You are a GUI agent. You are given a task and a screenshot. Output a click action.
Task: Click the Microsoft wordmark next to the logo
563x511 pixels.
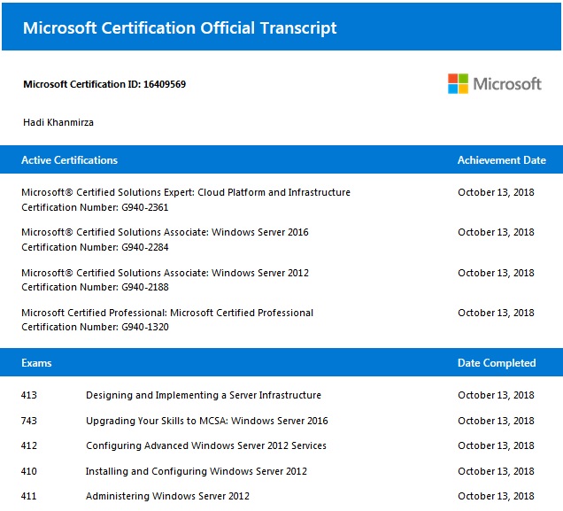(x=506, y=84)
